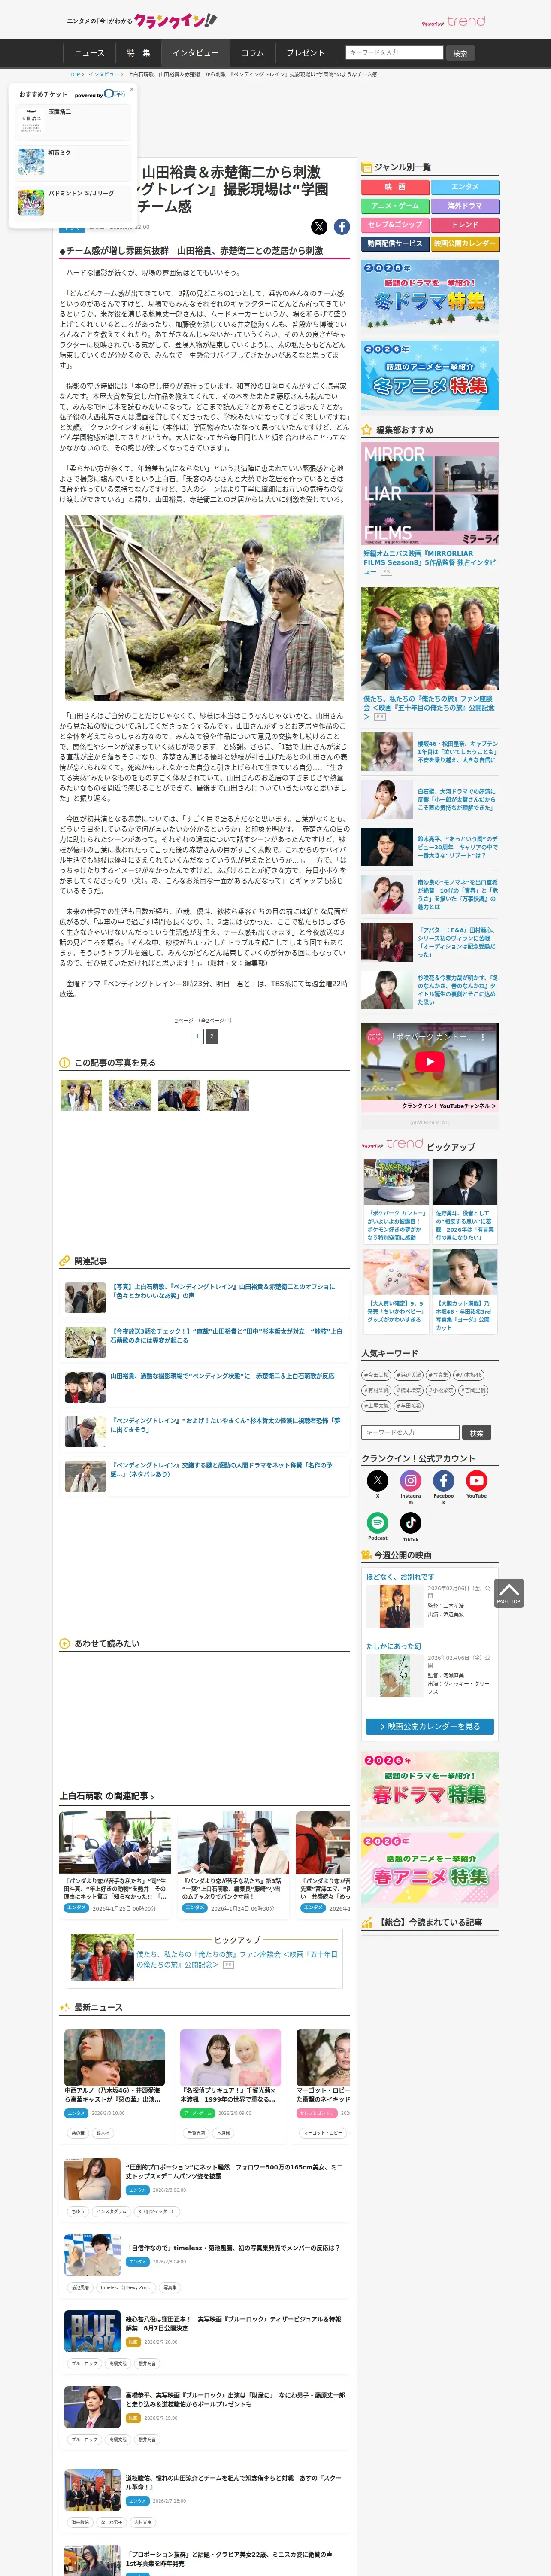Select the インタビュー menu tab
The width and height of the screenshot is (551, 2576).
click(x=195, y=53)
